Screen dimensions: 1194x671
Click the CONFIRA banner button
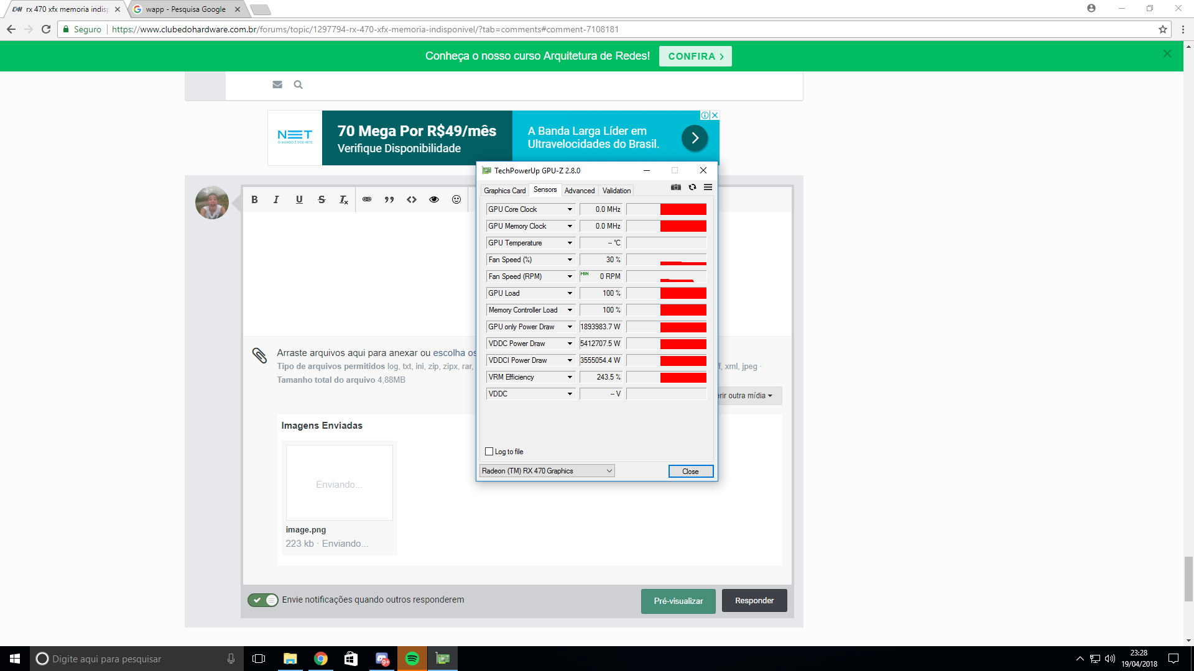(x=695, y=56)
